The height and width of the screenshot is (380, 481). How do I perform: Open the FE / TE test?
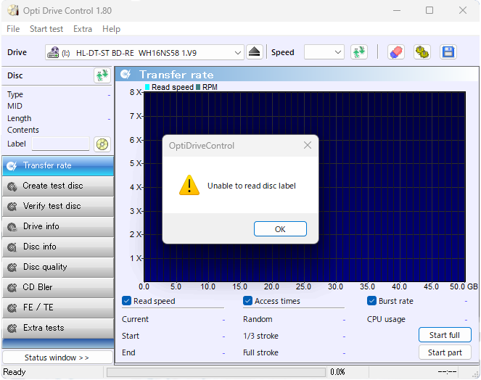click(x=58, y=307)
